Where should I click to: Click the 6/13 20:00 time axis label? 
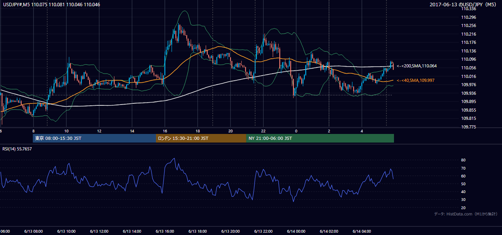[230, 231]
